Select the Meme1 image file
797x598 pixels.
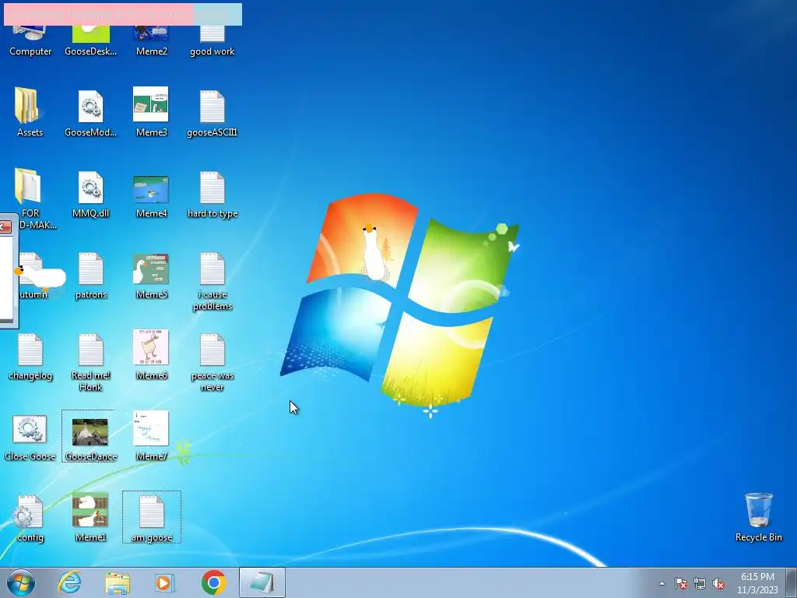90,517
